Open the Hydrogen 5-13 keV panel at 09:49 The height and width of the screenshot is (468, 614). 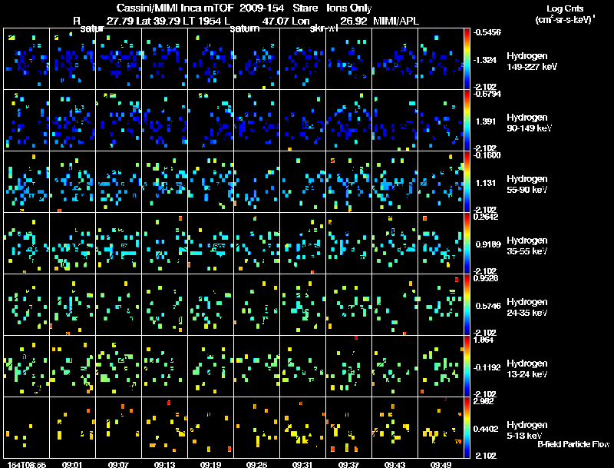(x=441, y=427)
